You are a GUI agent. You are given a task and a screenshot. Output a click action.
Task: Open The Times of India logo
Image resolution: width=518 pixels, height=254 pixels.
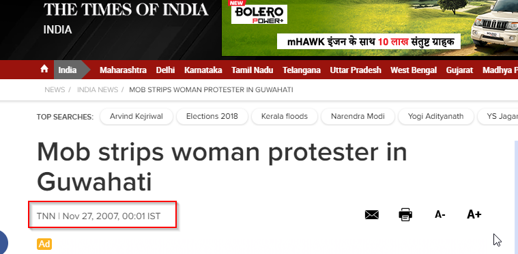126,10
